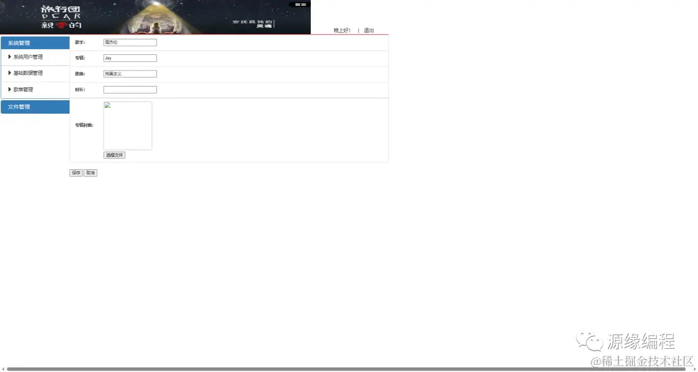
Task: Click the broken image icon in album cover preview
Action: tap(109, 104)
